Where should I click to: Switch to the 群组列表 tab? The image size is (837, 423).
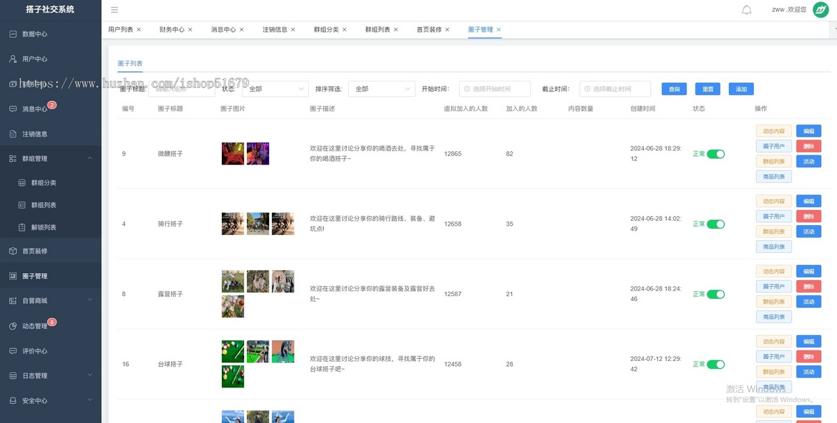(377, 29)
